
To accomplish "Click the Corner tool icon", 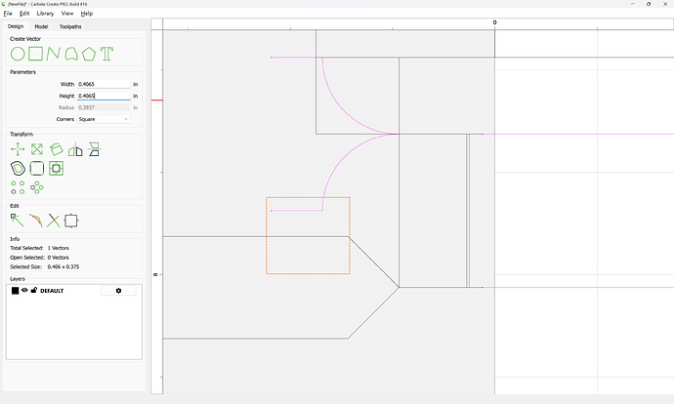I will coord(37,168).
